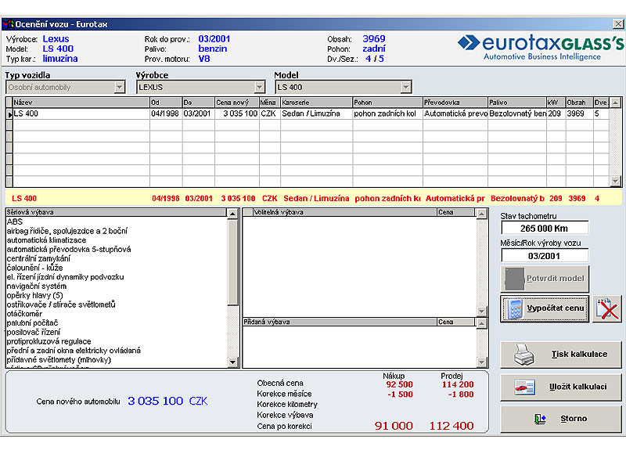
Task: Click the Karoserie column header
Action: (317, 103)
